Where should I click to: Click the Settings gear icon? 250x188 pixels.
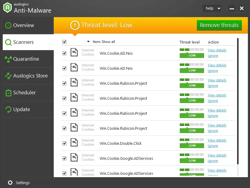pos(10,183)
